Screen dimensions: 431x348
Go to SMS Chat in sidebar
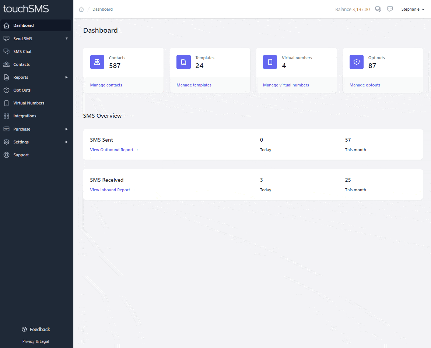(x=22, y=52)
